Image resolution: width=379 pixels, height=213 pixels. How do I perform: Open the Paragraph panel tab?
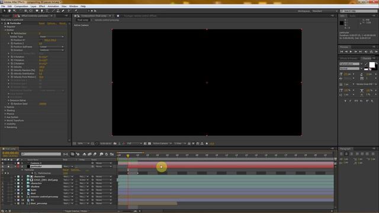click(x=345, y=149)
